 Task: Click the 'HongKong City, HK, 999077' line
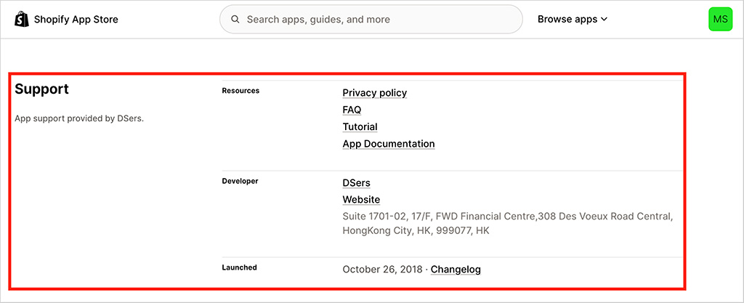click(416, 231)
